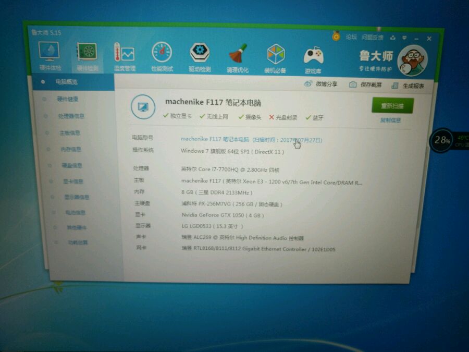This screenshot has height=352, width=469.
Task: Open 处理器信息 processor info in sidebar
Action: tap(71, 116)
